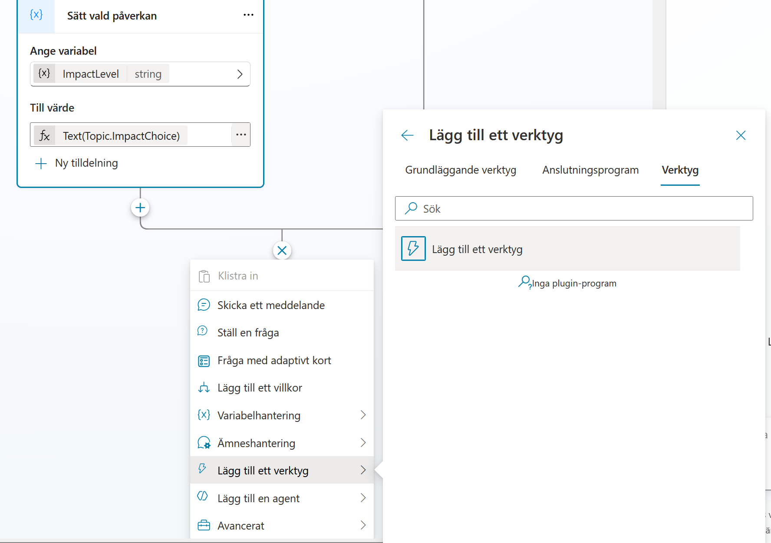The width and height of the screenshot is (771, 543).
Task: Switch to the Anslutningsprogram tab
Action: click(x=590, y=170)
